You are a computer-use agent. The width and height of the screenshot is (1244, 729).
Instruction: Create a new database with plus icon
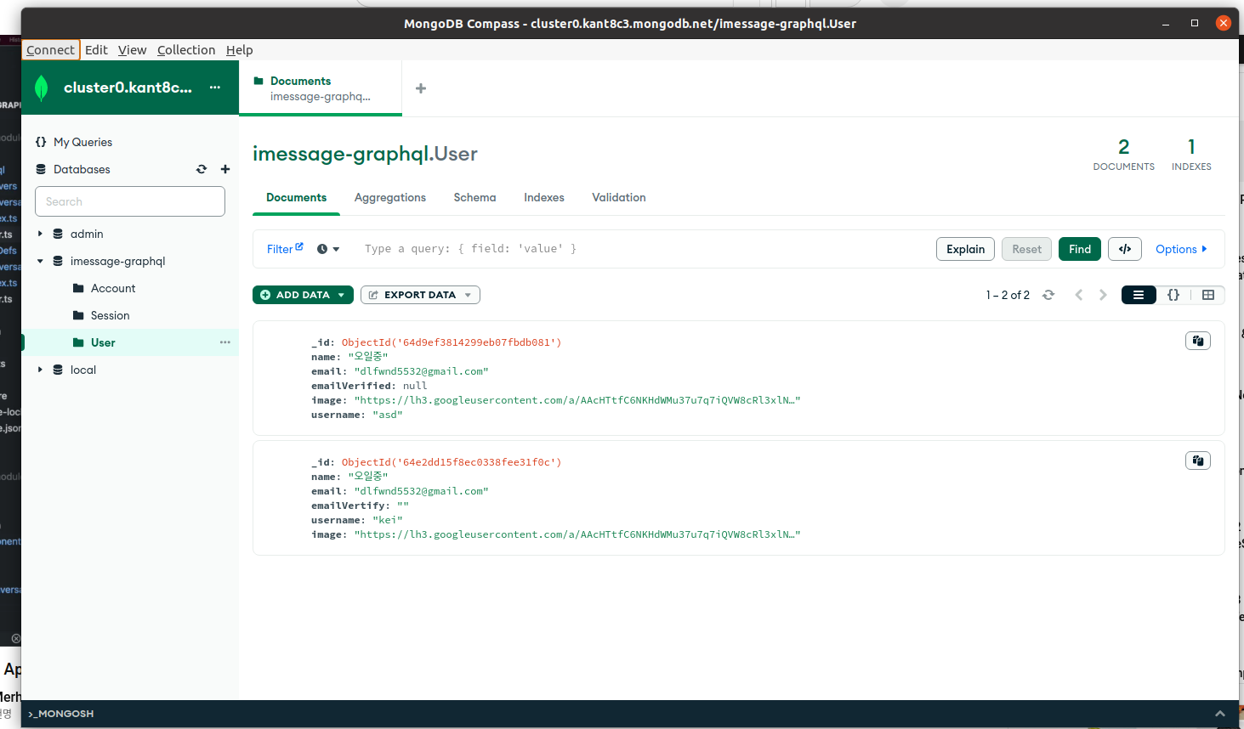(x=225, y=169)
